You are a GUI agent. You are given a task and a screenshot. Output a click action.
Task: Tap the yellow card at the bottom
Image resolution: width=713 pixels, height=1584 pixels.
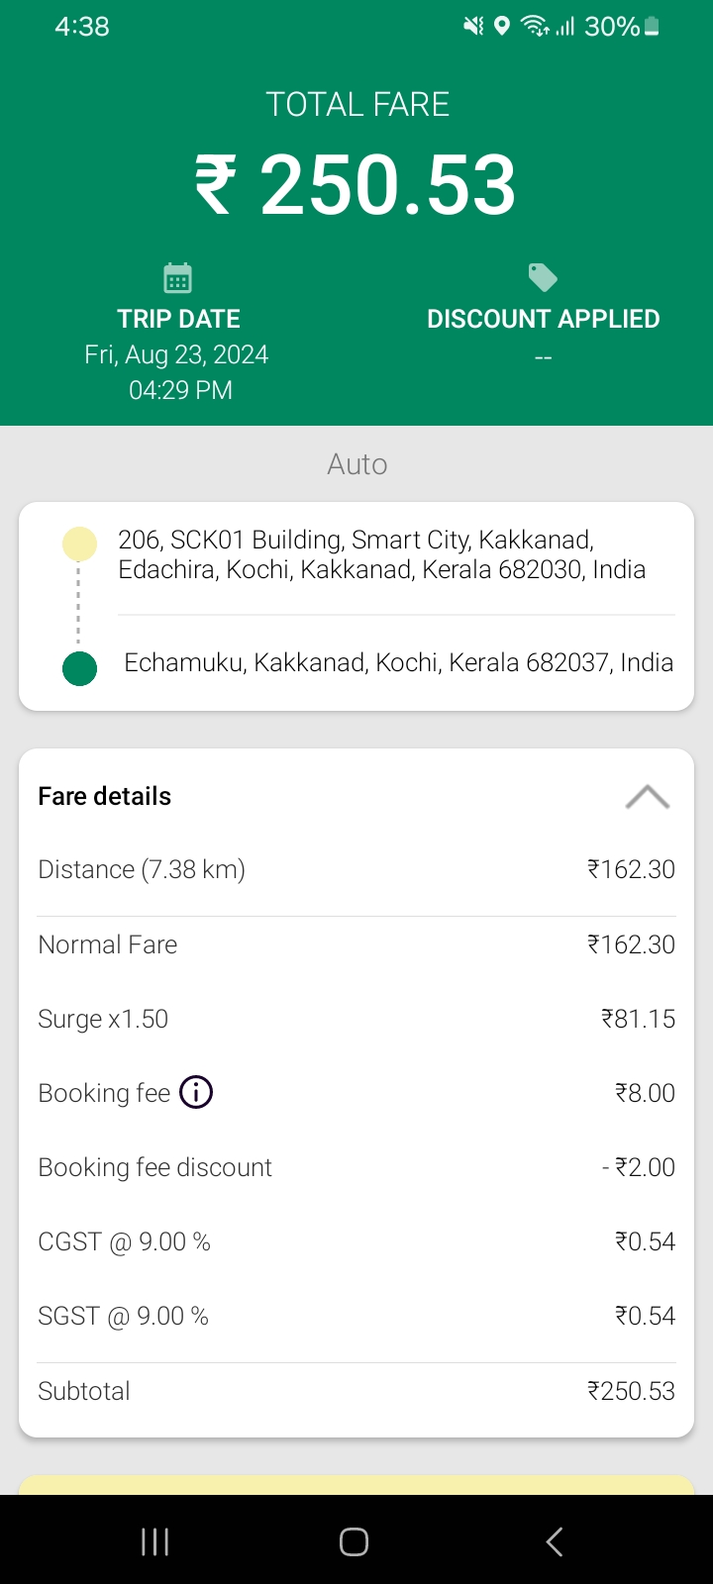[x=356, y=1484]
